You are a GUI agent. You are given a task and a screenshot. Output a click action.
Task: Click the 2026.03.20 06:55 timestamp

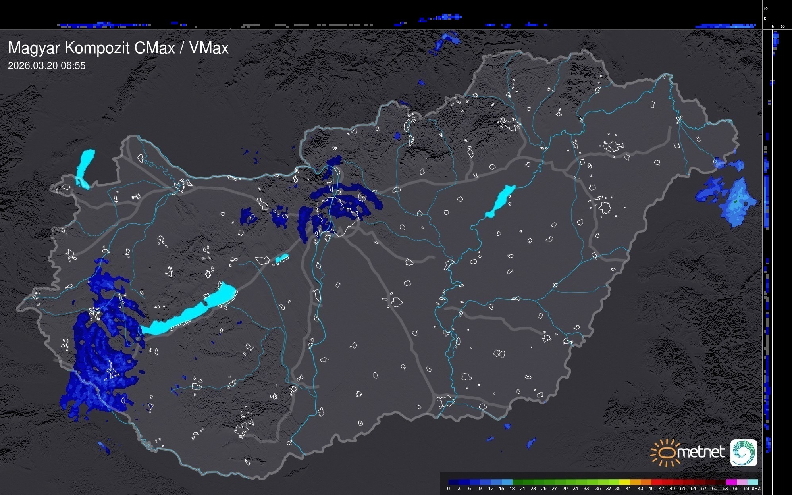tap(47, 66)
